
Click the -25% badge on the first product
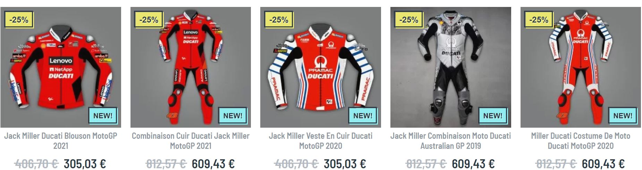[19, 20]
